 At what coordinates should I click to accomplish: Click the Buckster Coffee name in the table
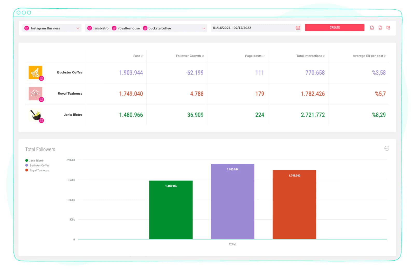click(70, 72)
